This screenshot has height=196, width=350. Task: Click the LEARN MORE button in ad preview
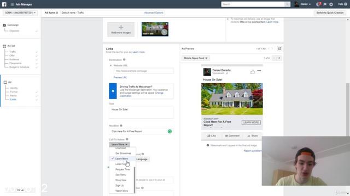251,122
